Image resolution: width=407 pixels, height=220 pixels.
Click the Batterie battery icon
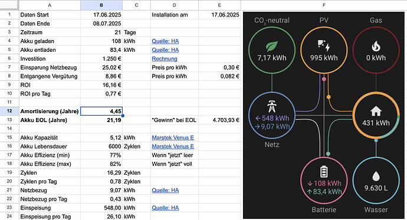324,172
